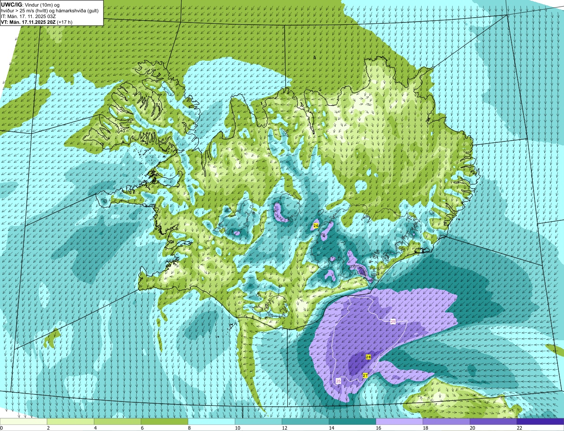This screenshot has width=564, height=431.
Task: Select the yellow peak gust label 27
Action: point(365,375)
